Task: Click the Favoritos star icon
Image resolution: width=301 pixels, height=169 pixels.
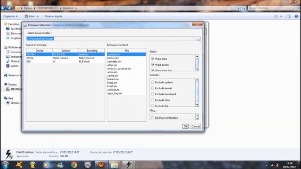Action: coord(5,24)
